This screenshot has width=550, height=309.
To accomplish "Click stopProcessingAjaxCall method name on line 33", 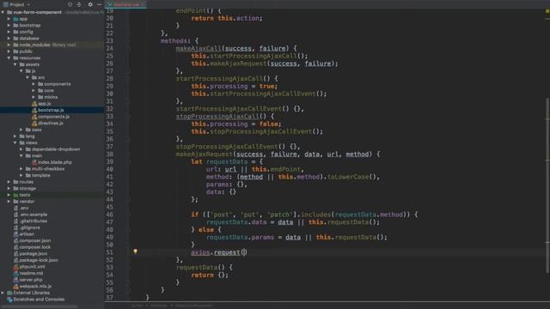I will coord(217,117).
